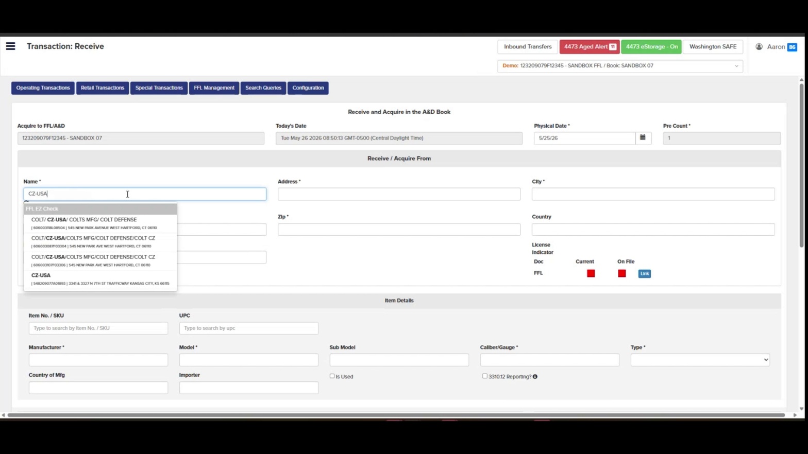This screenshot has height=454, width=808.
Task: Open Search Queries menu
Action: click(x=263, y=88)
